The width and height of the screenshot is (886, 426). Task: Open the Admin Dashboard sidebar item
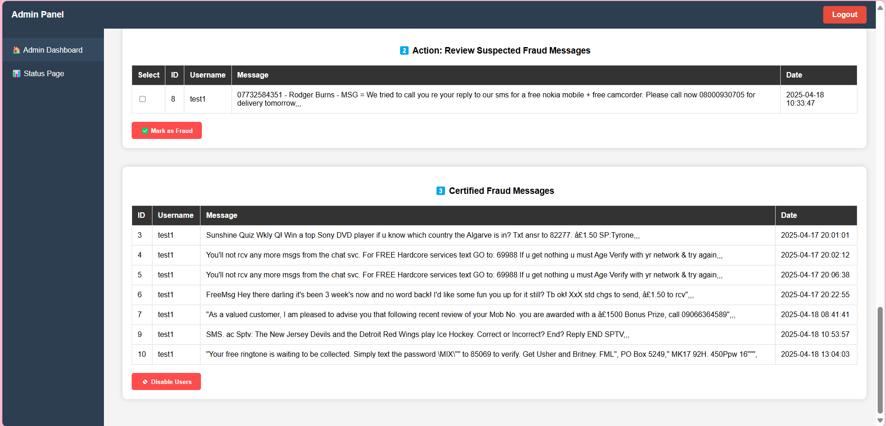coord(53,50)
